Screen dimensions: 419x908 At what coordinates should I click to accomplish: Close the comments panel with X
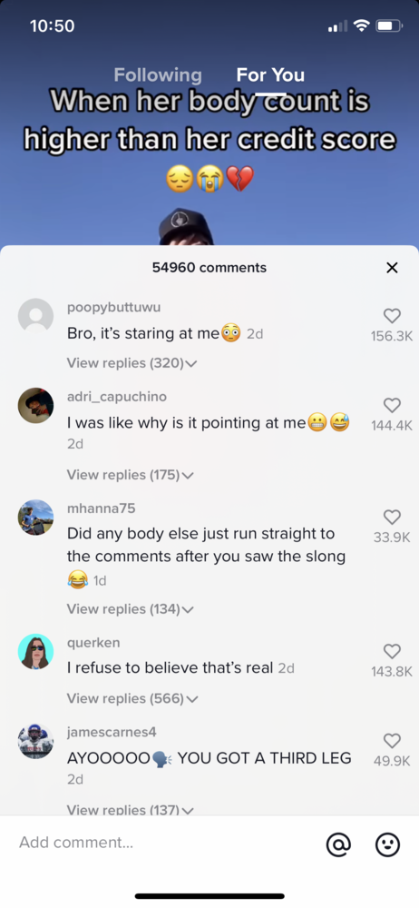[x=392, y=268]
